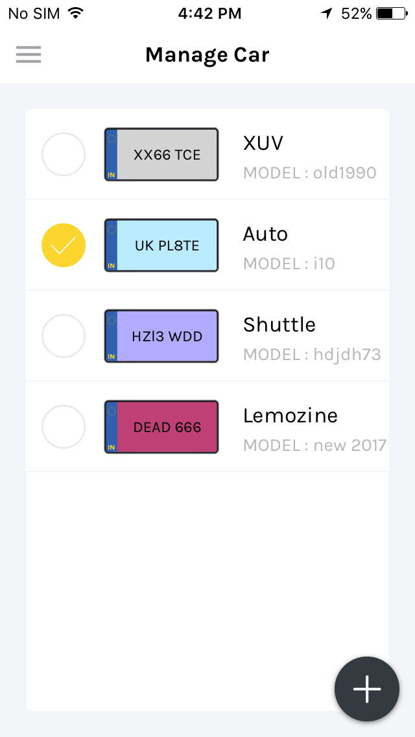
Task: Tap the MODEL : new 2017 text
Action: [x=314, y=446]
